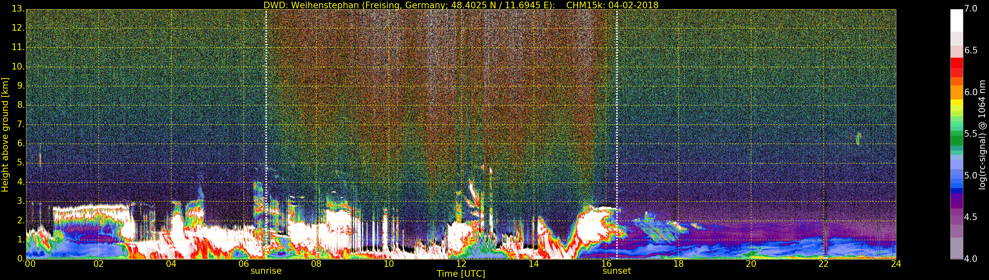Click the colorbar tick label "5.0"
The width and height of the screenshot is (989, 280).
(971, 175)
